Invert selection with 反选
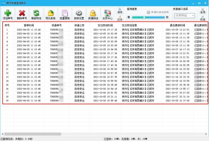Screen dimensions: 209x141 click(x=203, y=18)
